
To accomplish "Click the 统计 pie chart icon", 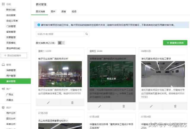I will tap(3, 107).
